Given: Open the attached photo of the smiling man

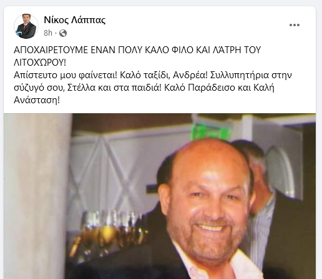Looking at the screenshot, I should pyautogui.click(x=160, y=196).
